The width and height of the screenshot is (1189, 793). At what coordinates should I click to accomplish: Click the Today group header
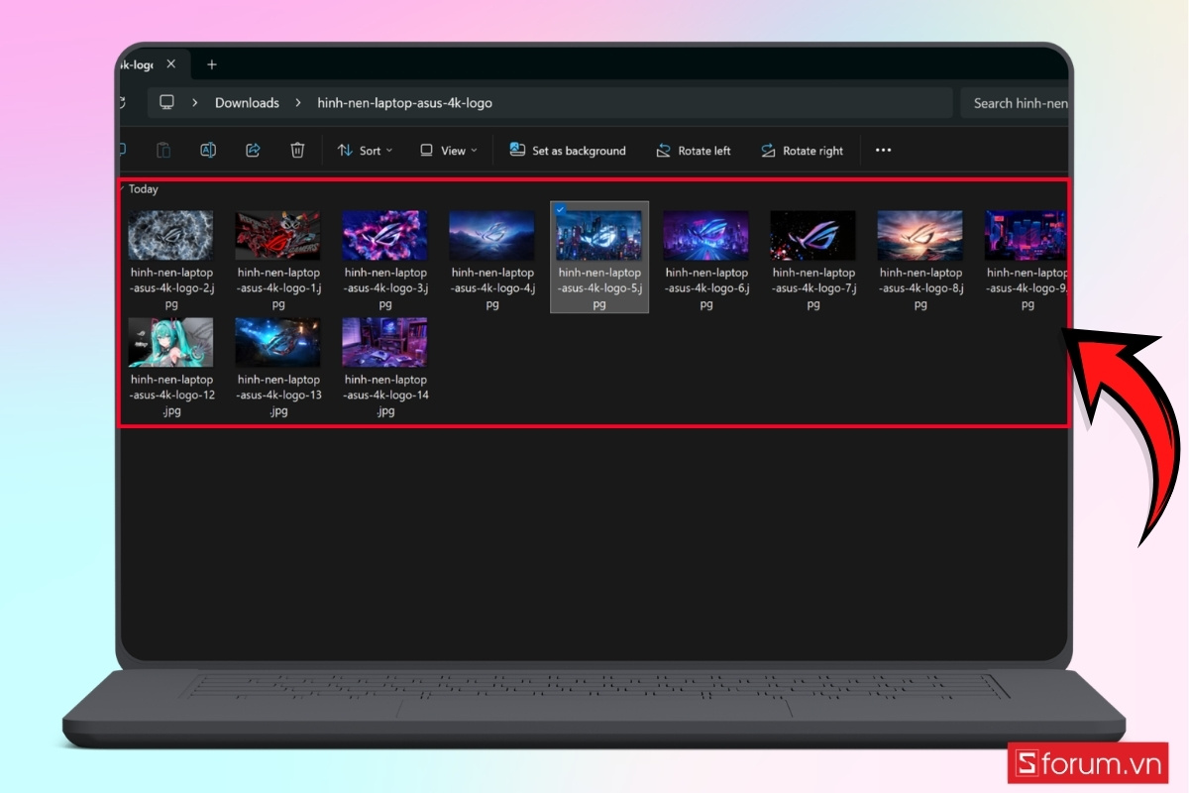(143, 188)
